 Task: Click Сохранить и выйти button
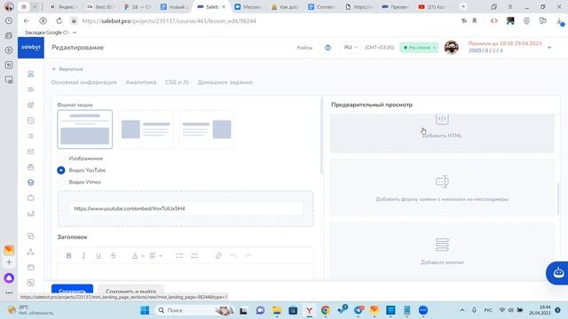coord(130,290)
